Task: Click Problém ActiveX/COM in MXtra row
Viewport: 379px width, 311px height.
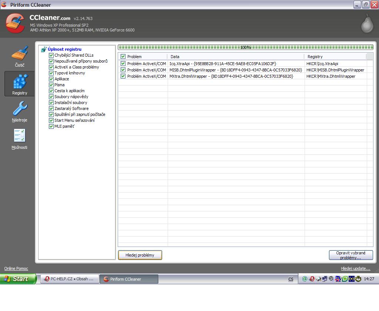Action: point(147,76)
